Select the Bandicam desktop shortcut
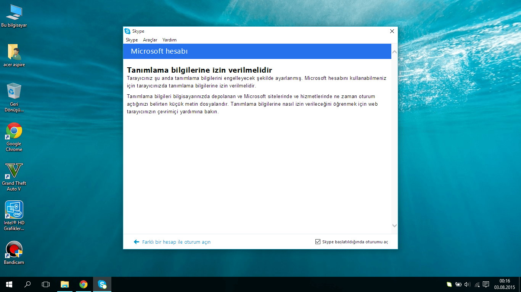Image resolution: width=521 pixels, height=292 pixels. pyautogui.click(x=14, y=253)
